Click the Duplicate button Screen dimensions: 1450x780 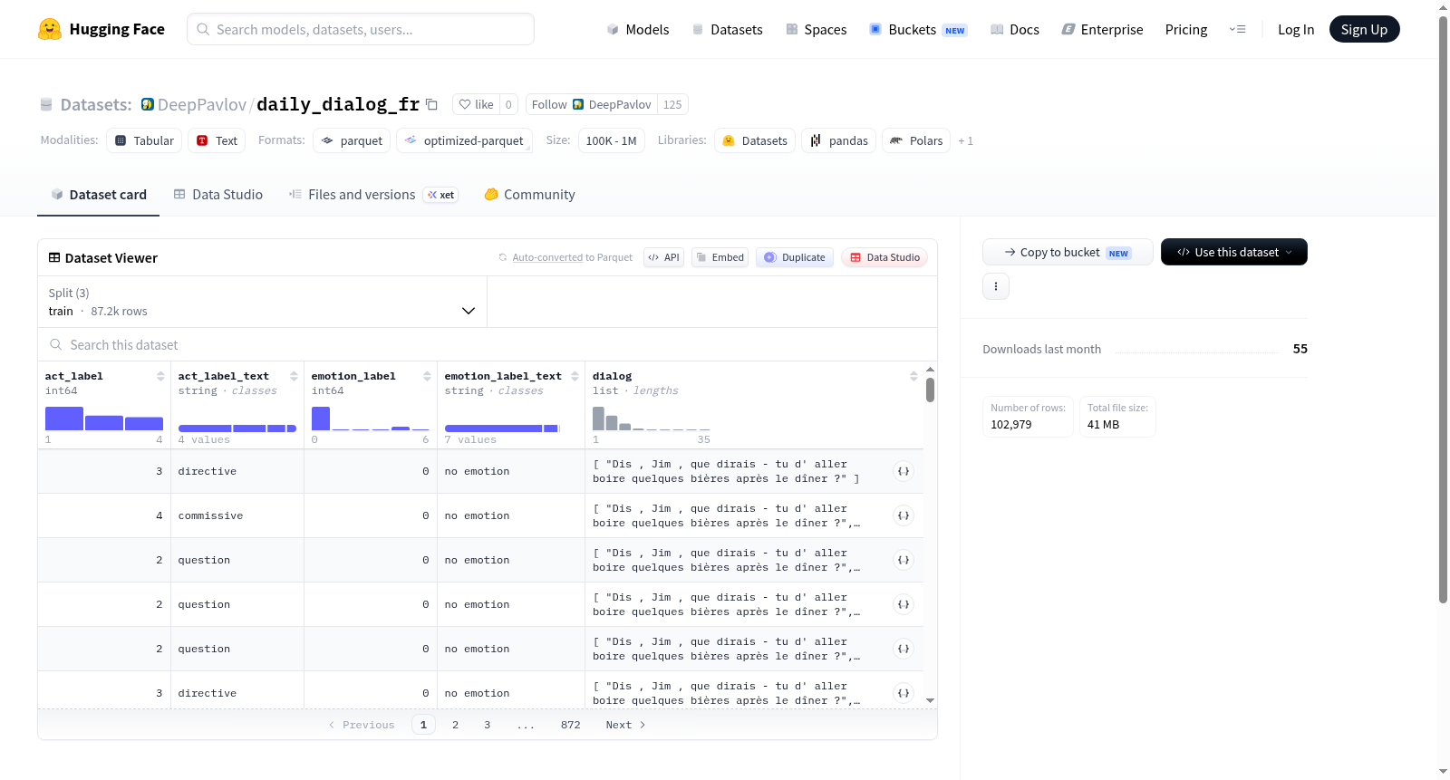(x=795, y=257)
